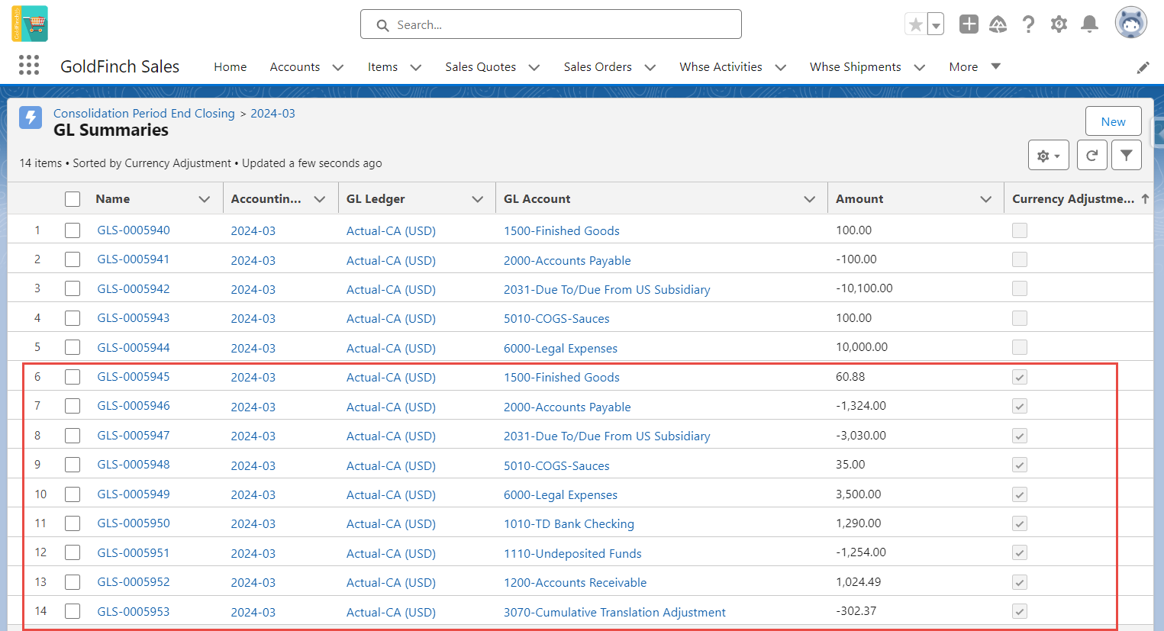Open the Setup gear icon
This screenshot has width=1164, height=631.
(1059, 24)
